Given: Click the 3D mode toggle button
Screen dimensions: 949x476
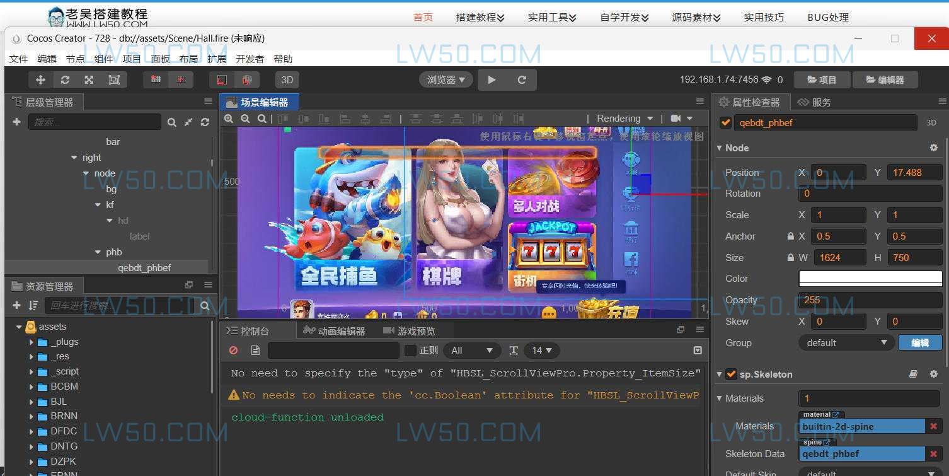Looking at the screenshot, I should pyautogui.click(x=287, y=79).
